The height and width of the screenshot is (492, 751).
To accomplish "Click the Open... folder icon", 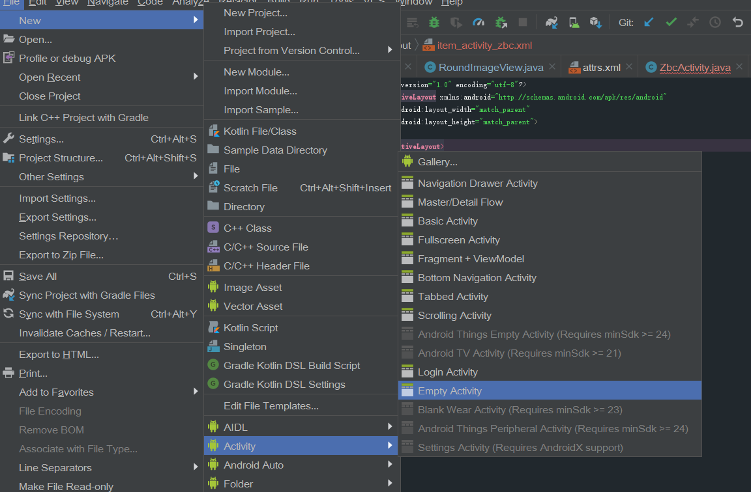I will (8, 39).
